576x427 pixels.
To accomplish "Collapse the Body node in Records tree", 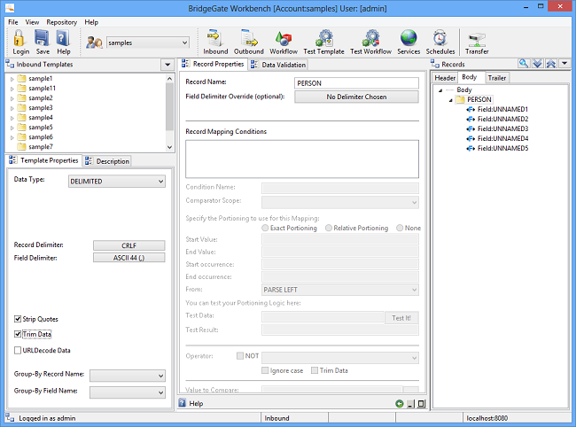I will coord(440,90).
